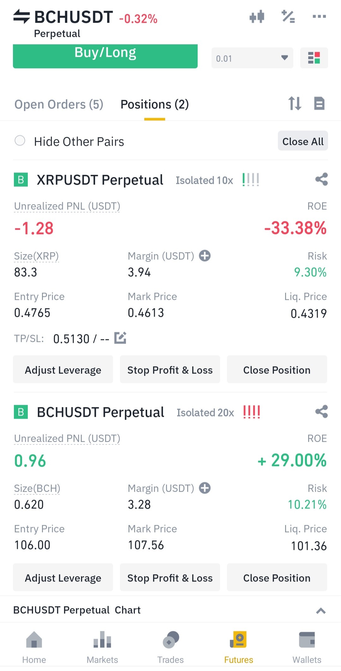This screenshot has height=671, width=341.
Task: Add margin to the BCHUSDT position
Action: click(205, 488)
